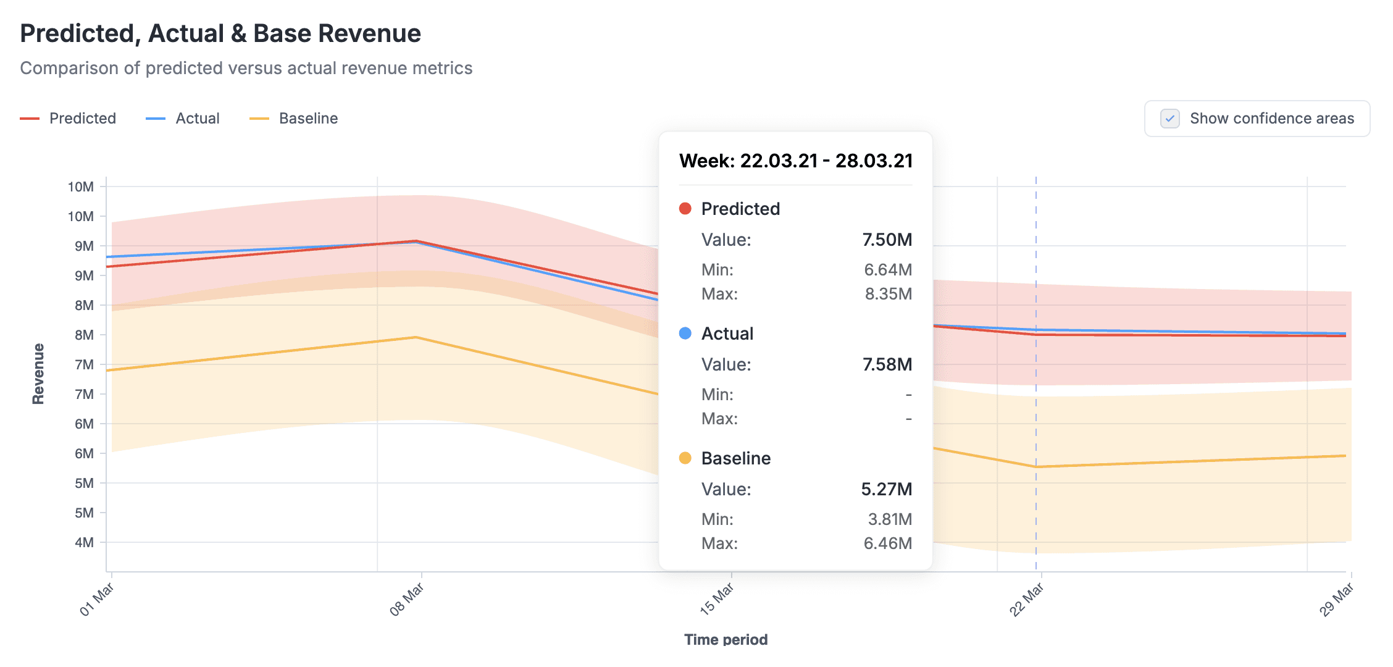Select the 15 Mar x-axis label
Screen dimensions: 1393x667
click(x=717, y=600)
